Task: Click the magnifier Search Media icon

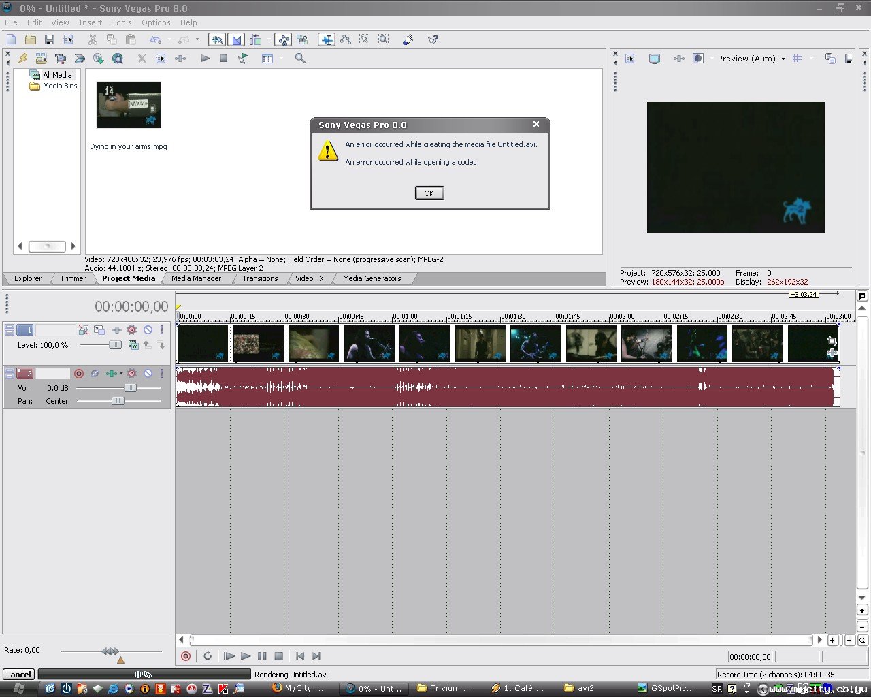Action: 300,59
